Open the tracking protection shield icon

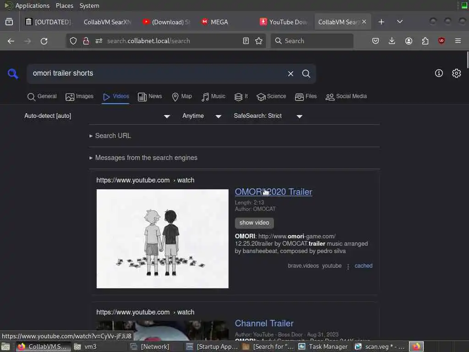tap(73, 41)
